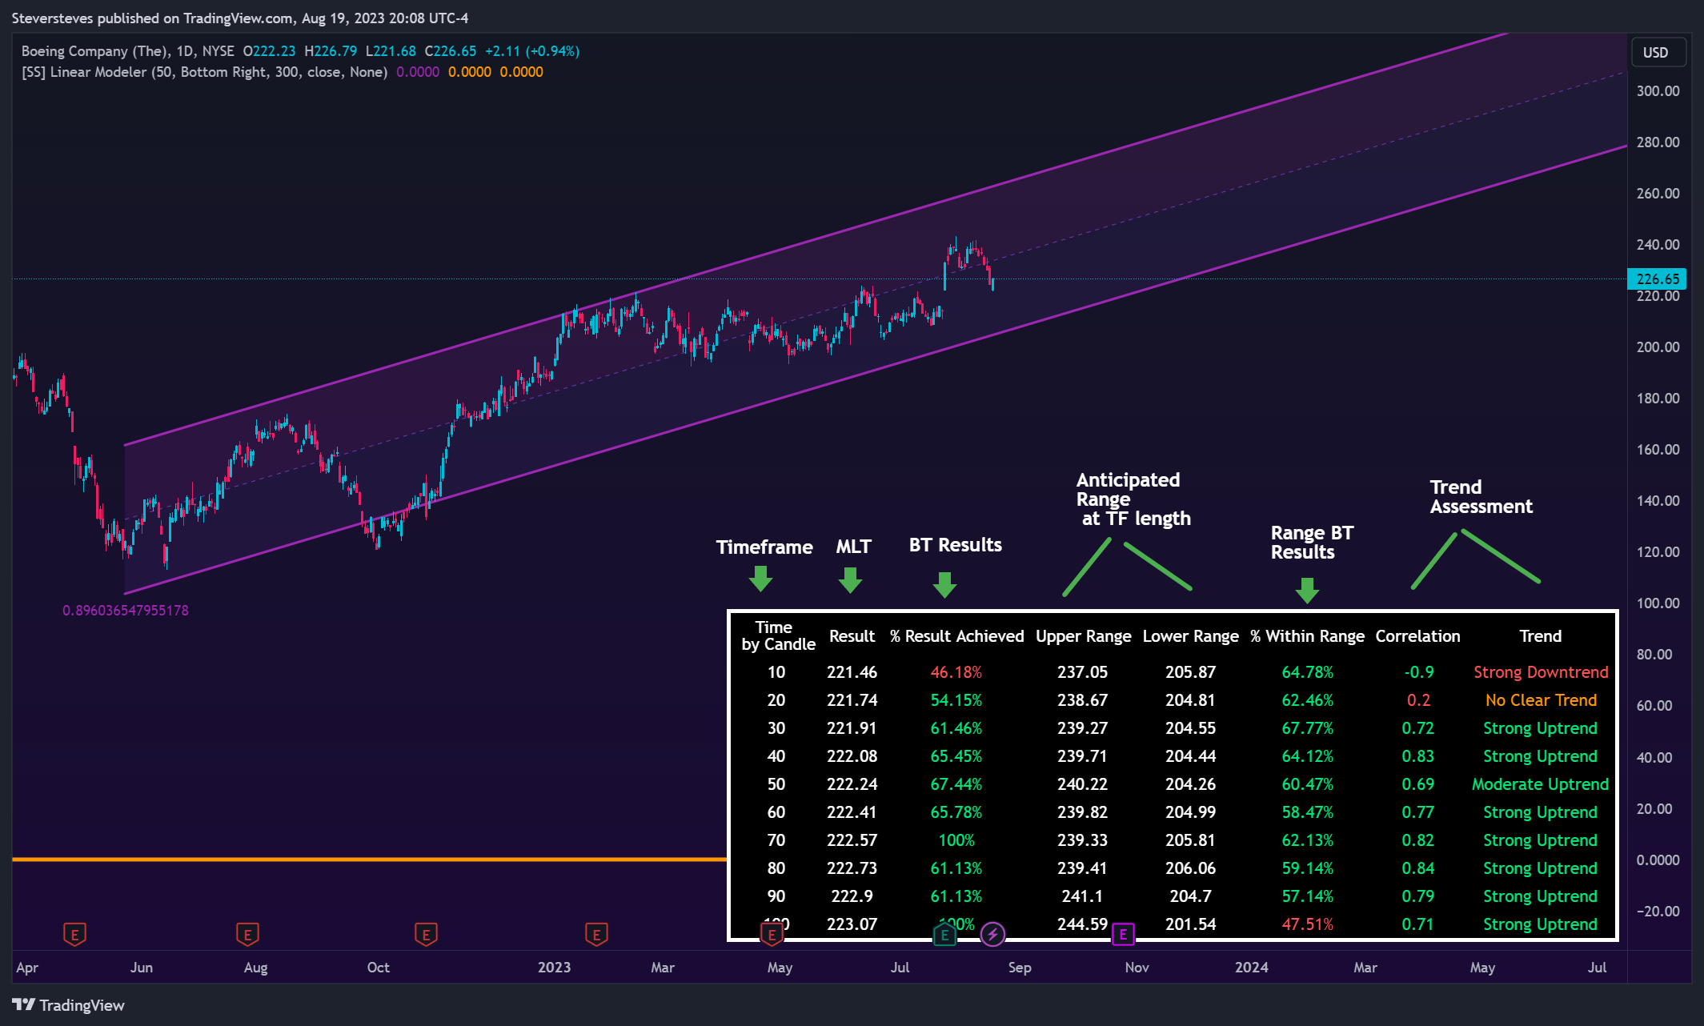
Task: Click the -0.9 correlation cell
Action: tap(1418, 672)
